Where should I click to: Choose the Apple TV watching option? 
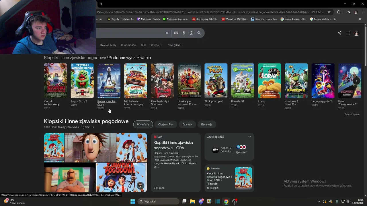click(222, 150)
